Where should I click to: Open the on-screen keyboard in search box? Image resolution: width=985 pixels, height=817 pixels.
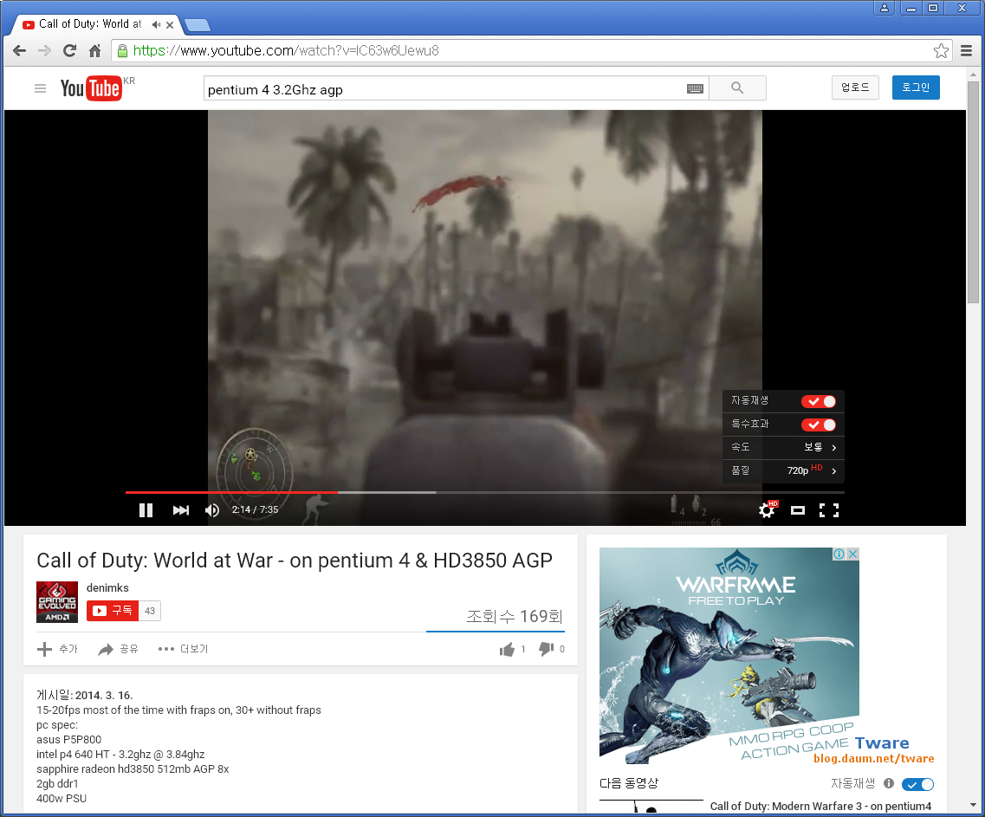pos(695,88)
